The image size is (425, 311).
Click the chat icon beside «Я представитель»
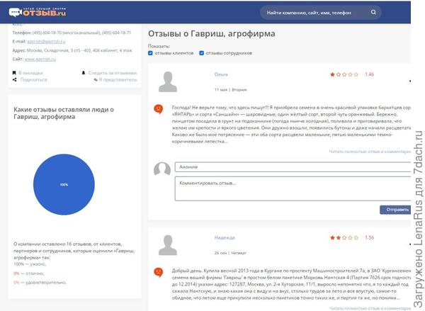click(96, 79)
